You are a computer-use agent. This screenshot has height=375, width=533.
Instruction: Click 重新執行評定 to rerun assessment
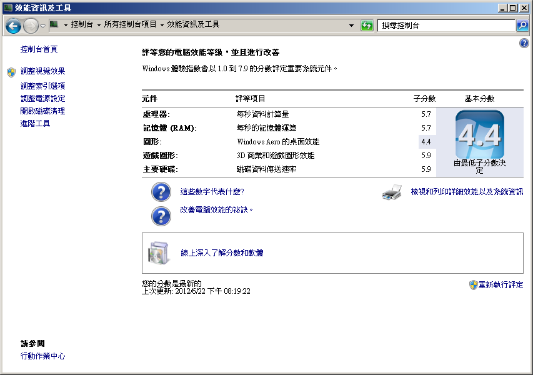501,285
